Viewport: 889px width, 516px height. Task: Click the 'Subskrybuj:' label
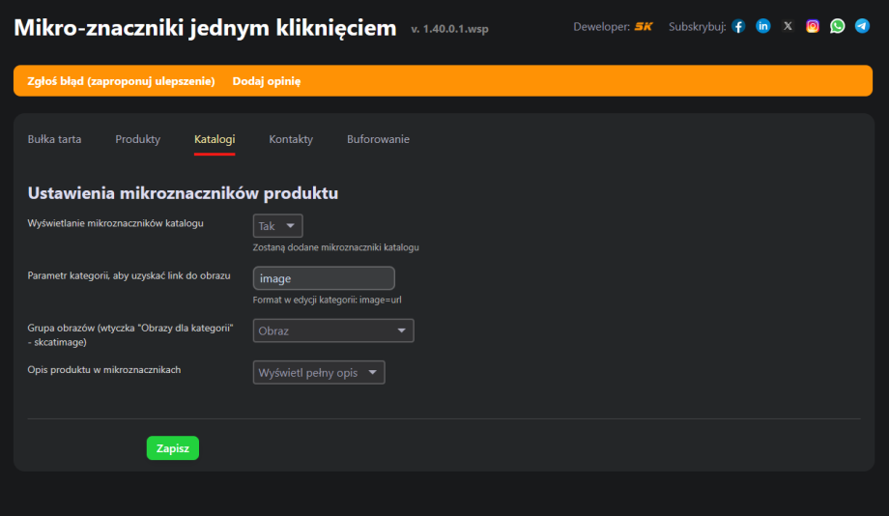698,27
